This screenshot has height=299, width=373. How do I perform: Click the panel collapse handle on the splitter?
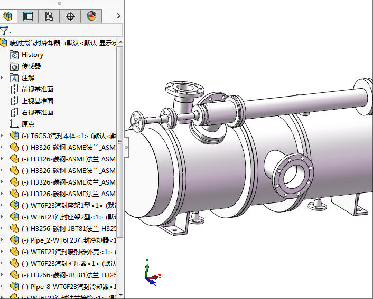(x=126, y=147)
